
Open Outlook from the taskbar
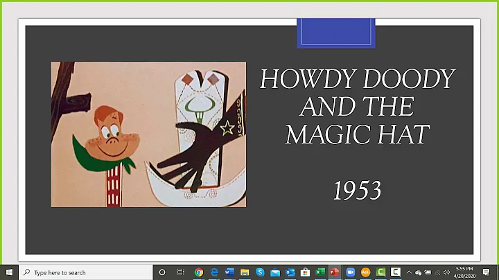click(x=290, y=272)
